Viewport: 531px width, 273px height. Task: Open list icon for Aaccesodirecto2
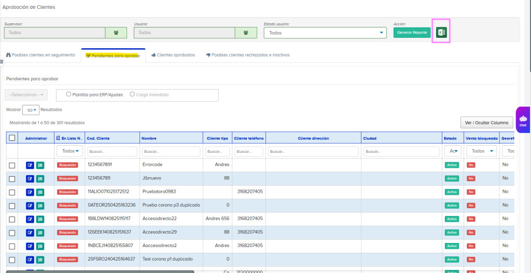coord(40,246)
